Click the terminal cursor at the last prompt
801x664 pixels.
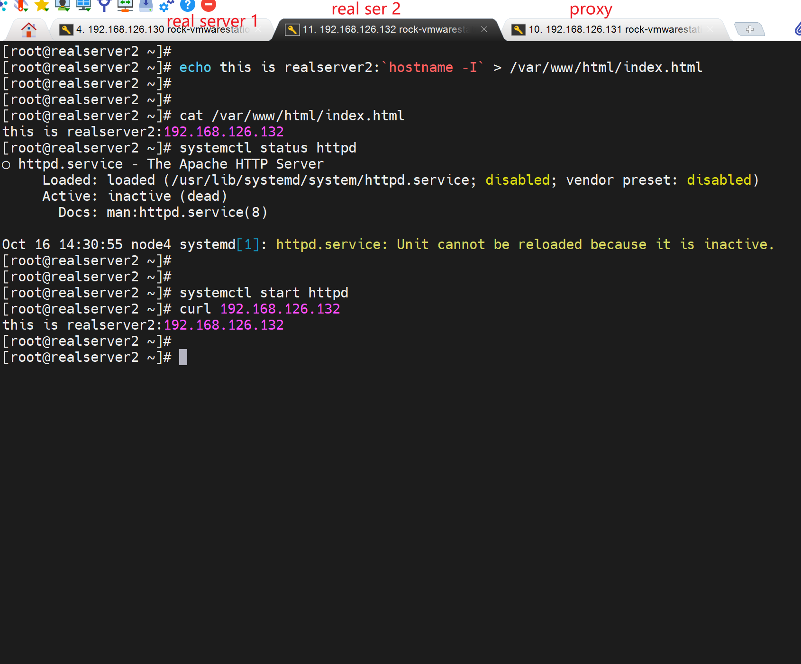point(183,357)
